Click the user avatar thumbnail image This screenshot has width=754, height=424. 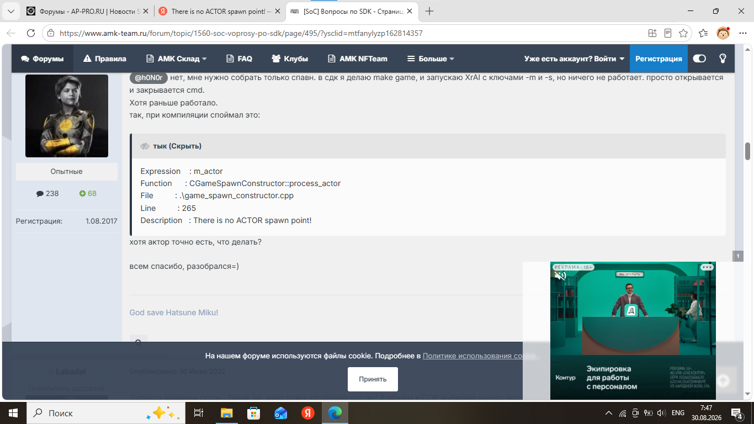pyautogui.click(x=67, y=116)
